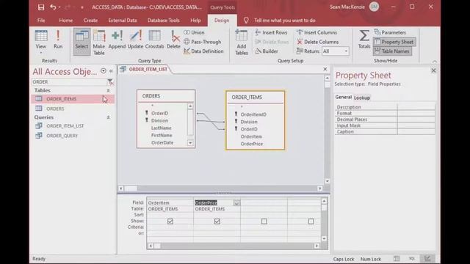Click the Save icon in title bar
The image size is (470, 264).
tap(41, 7)
